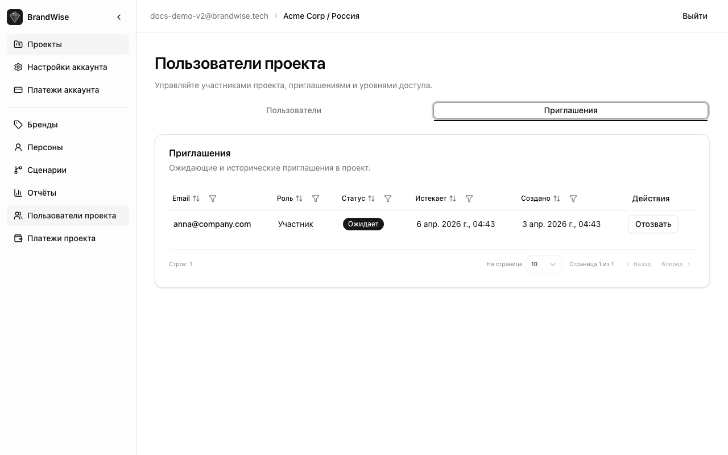This screenshot has width=728, height=455.
Task: Open Персоны using the person icon
Action: [18, 147]
